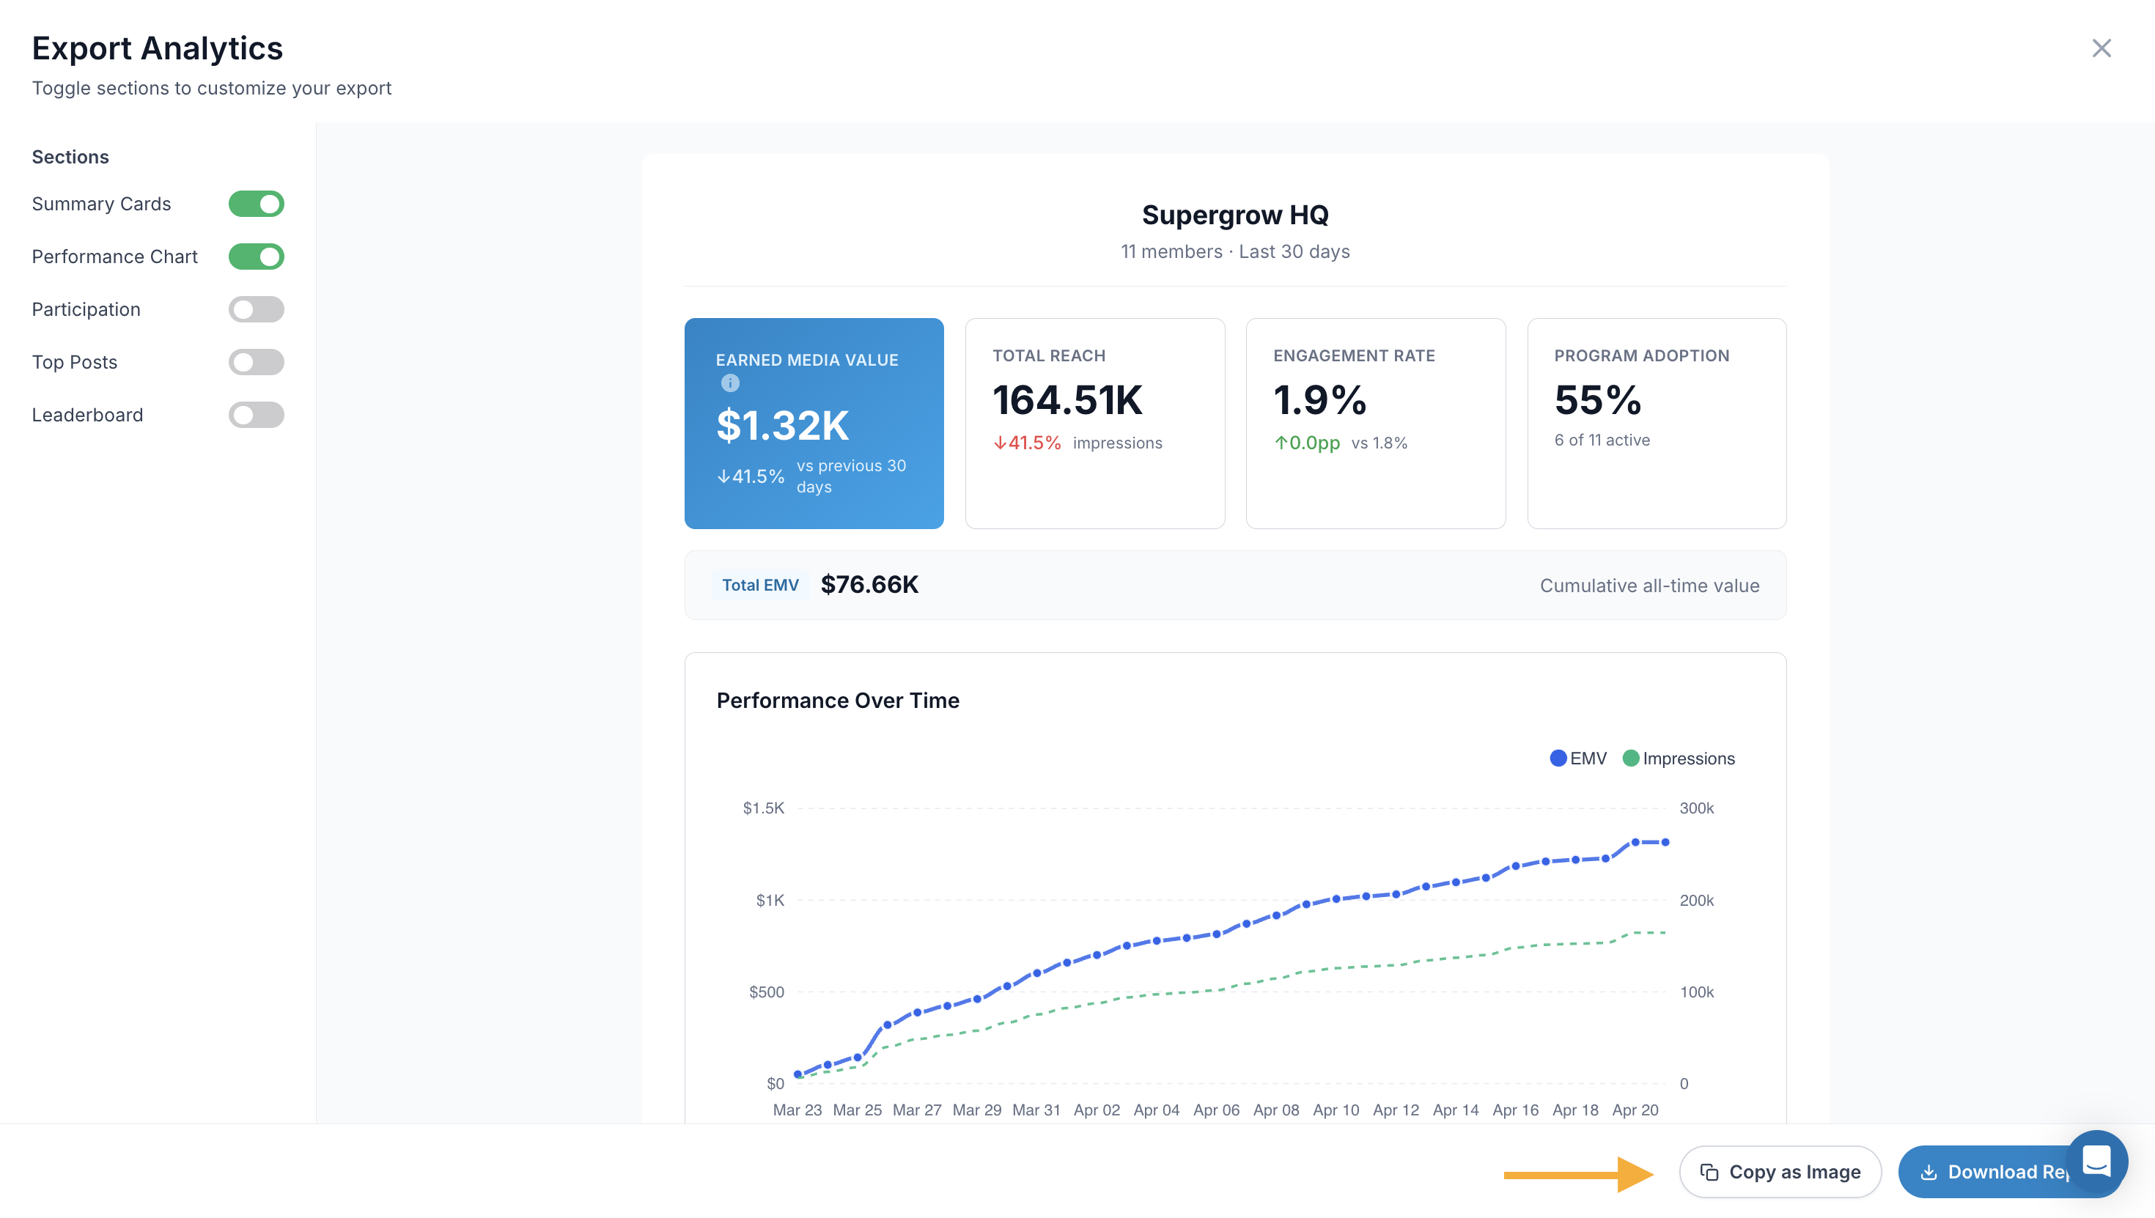Disable the Summary Cards toggle

point(256,204)
